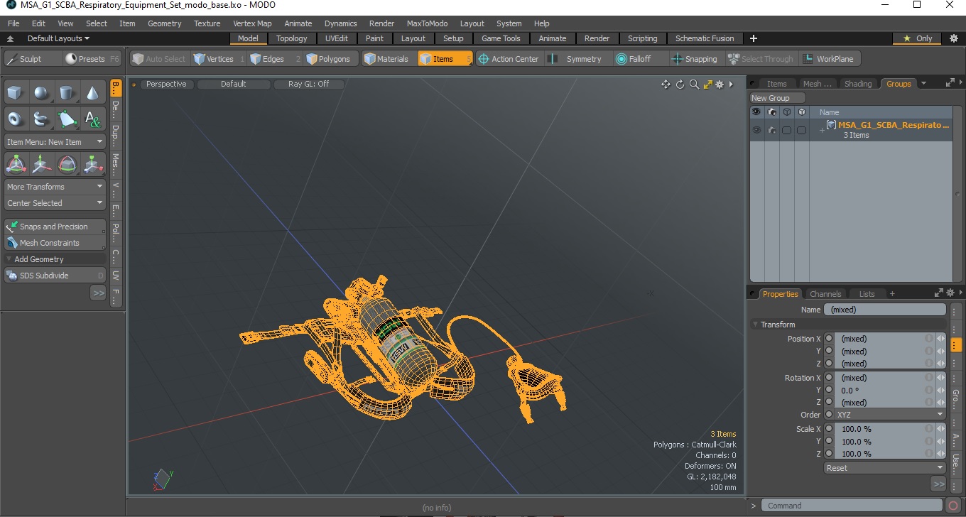The width and height of the screenshot is (966, 517).
Task: Collapse the Add Geometry section
Action: click(x=55, y=259)
